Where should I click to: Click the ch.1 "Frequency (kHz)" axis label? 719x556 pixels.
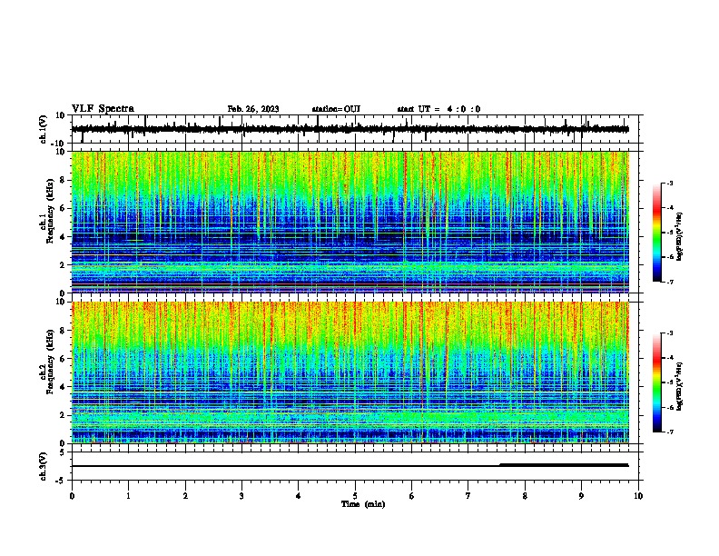tap(50, 211)
